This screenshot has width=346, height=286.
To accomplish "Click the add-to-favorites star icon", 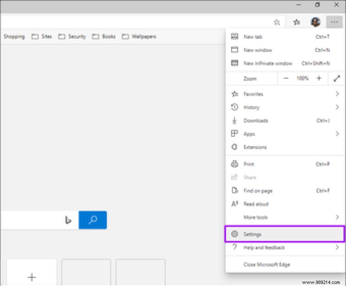I will pos(277,22).
